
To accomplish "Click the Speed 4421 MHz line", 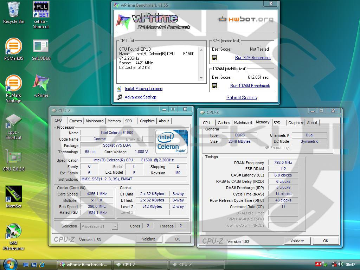I will click(x=136, y=63).
